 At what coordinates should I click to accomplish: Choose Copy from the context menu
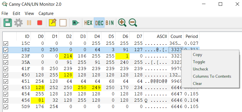click(x=197, y=55)
